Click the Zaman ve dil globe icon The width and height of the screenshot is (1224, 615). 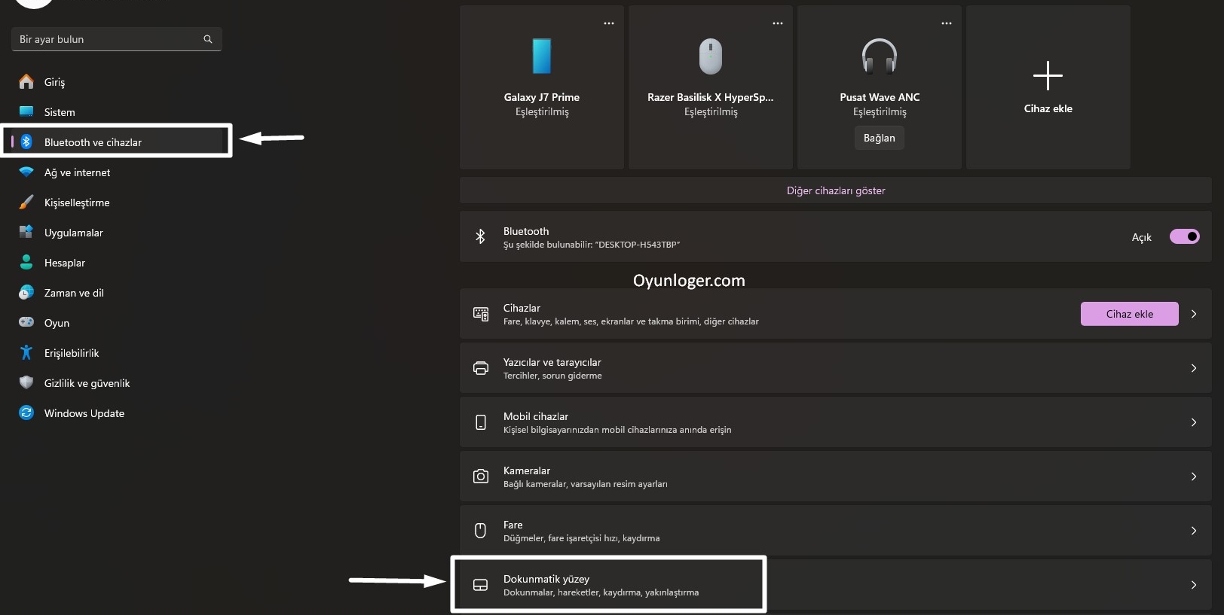coord(26,292)
